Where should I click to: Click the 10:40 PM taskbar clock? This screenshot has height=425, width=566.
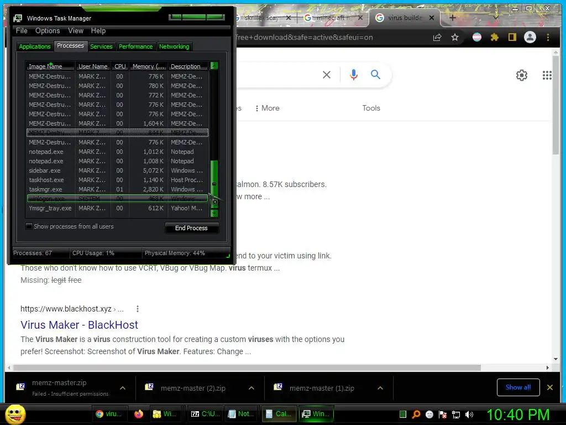pos(518,414)
